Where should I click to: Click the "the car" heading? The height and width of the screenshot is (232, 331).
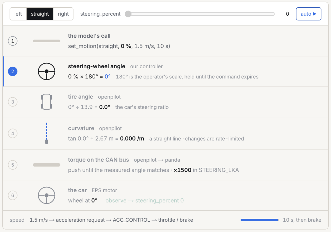pos(77,190)
